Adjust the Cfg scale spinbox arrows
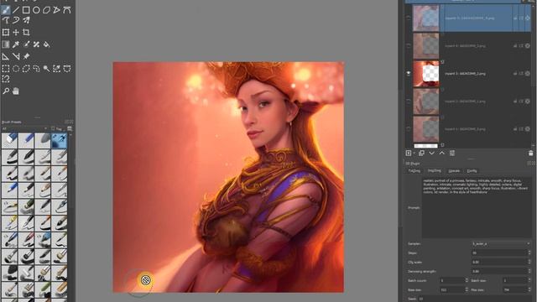 pyautogui.click(x=529, y=263)
